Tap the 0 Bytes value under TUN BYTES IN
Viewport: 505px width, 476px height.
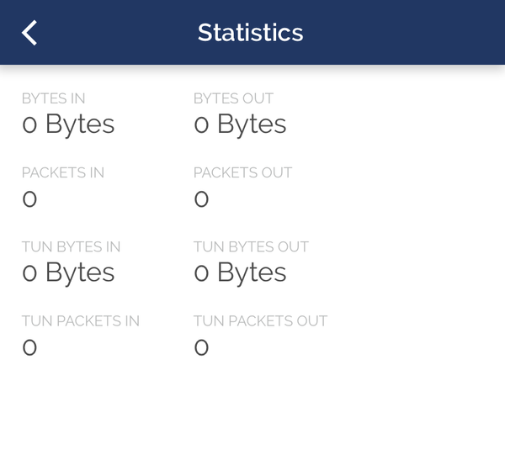point(68,273)
